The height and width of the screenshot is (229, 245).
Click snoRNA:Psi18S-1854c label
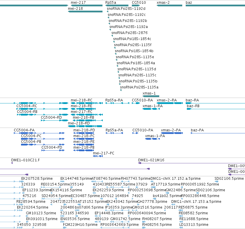pyautogui.click(x=132, y=39)
